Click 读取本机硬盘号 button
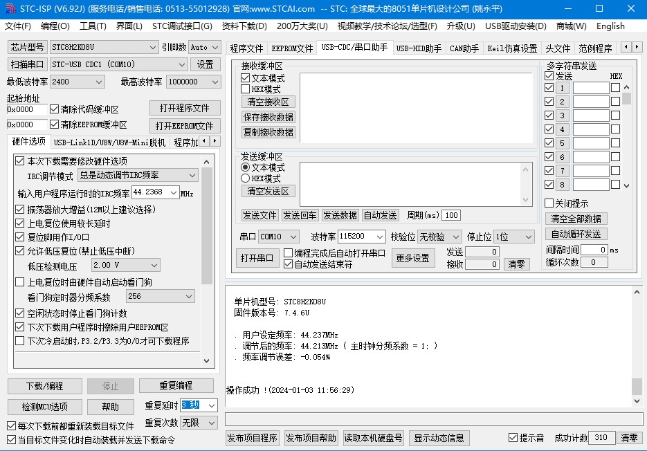Viewport: 647px width, 451px height. [x=373, y=439]
